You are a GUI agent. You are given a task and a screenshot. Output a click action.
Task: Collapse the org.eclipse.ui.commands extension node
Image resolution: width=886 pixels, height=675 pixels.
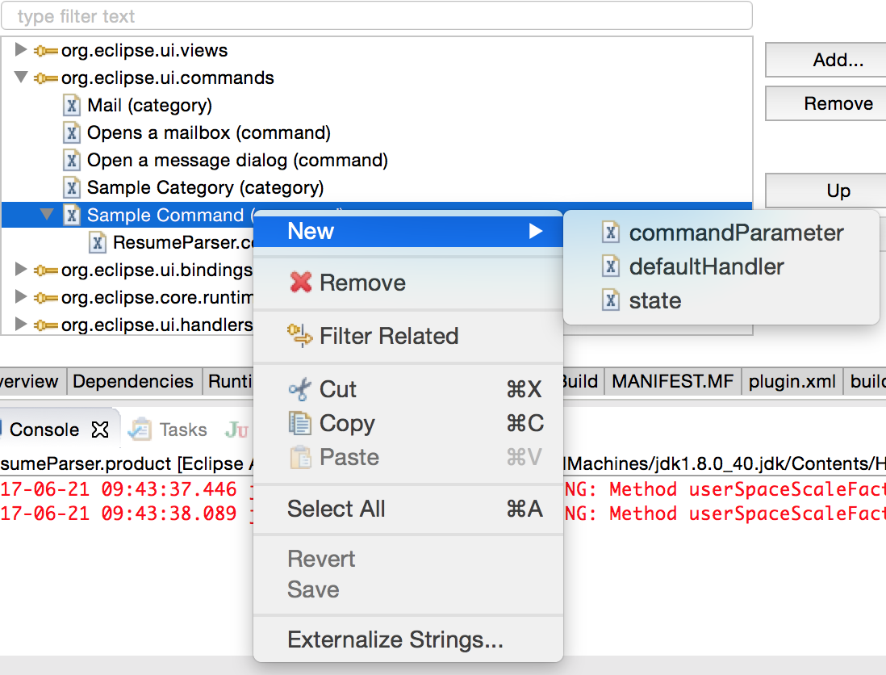pyautogui.click(x=22, y=78)
